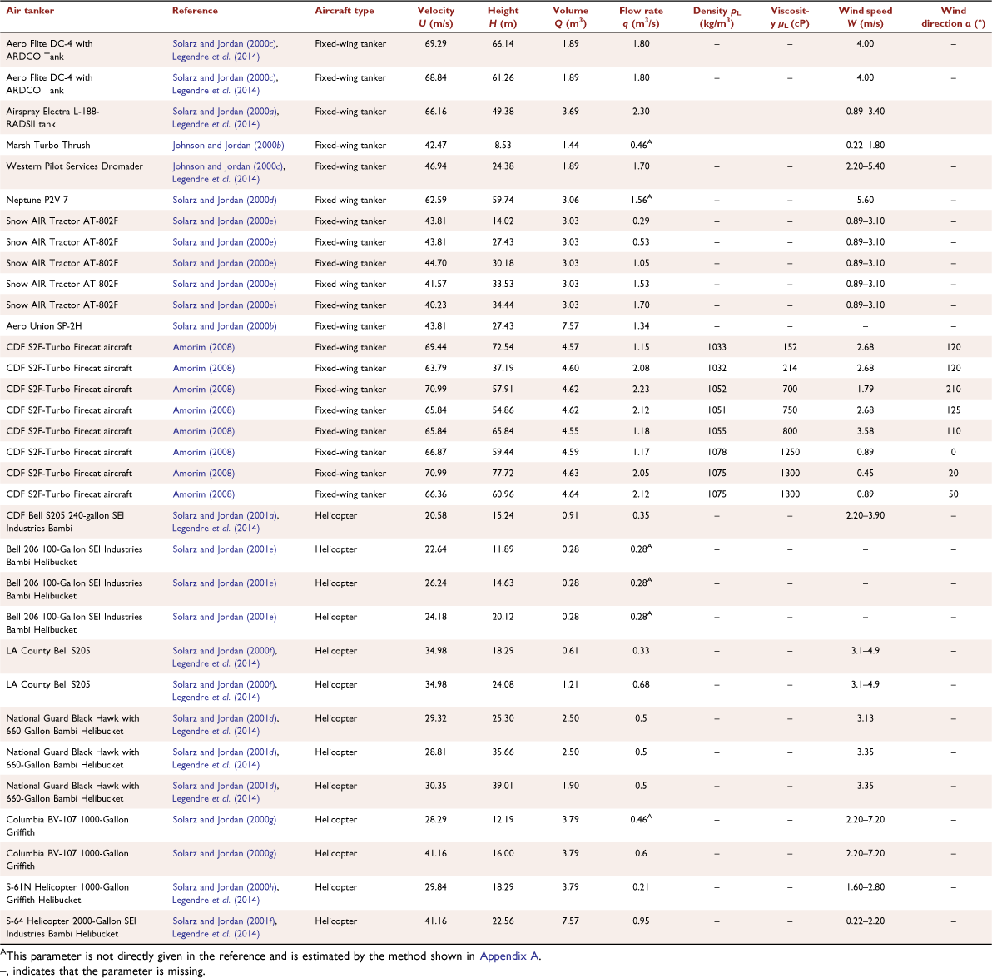Image resolution: width=992 pixels, height=978 pixels.
Task: Click the 'Volume Q (m³)' column header
Action: click(571, 17)
